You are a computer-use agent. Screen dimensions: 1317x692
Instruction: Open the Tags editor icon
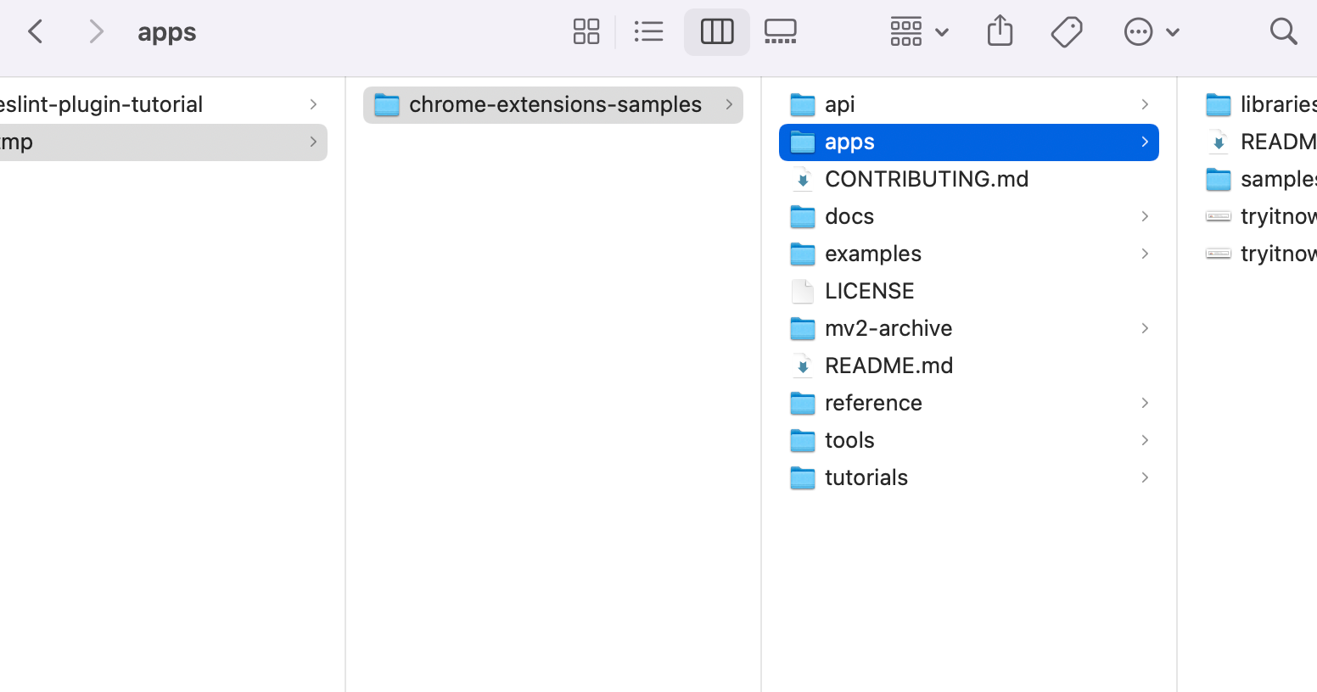click(1066, 32)
